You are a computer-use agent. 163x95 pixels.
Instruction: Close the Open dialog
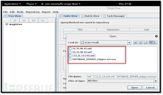[x=156, y=36]
